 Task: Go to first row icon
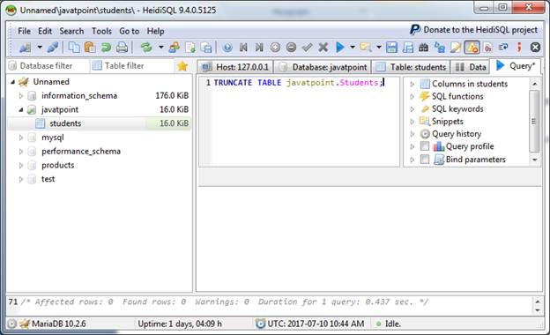243,47
